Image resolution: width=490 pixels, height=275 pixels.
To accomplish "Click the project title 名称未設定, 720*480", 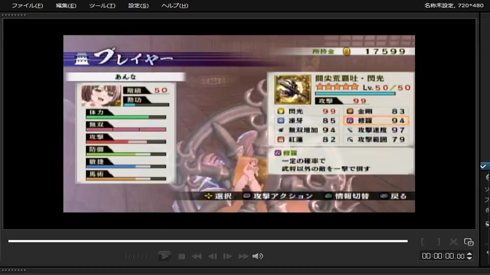I will (454, 5).
